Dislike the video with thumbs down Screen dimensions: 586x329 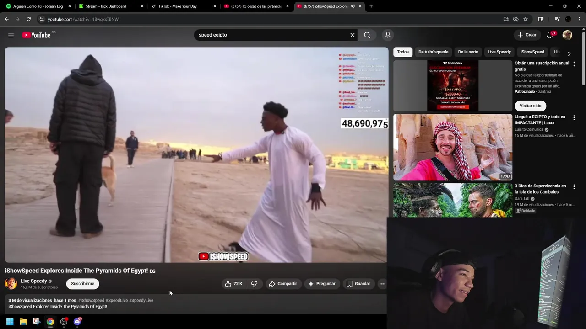(x=255, y=284)
